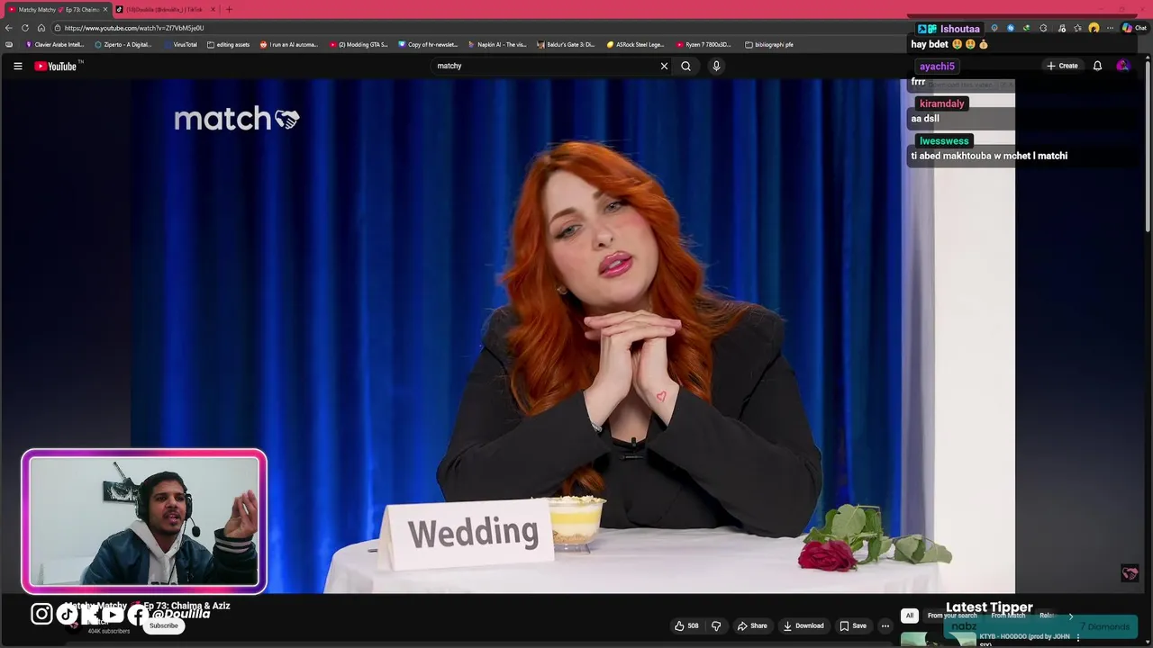Click into the 'matchy' search field
The width and height of the screenshot is (1153, 648).
point(545,66)
